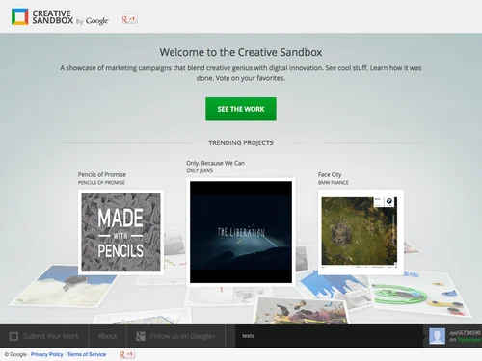Click the Google+ +1 button in footer
This screenshot has height=361, width=482.
(x=127, y=354)
